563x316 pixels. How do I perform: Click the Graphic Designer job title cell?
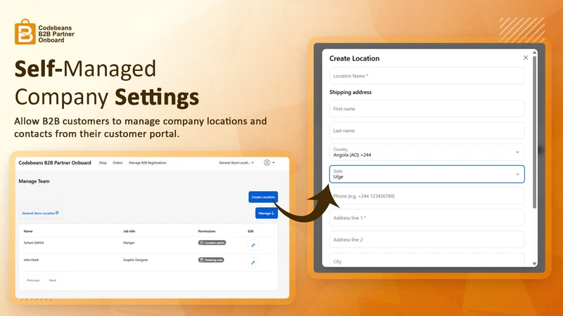pyautogui.click(x=135, y=260)
